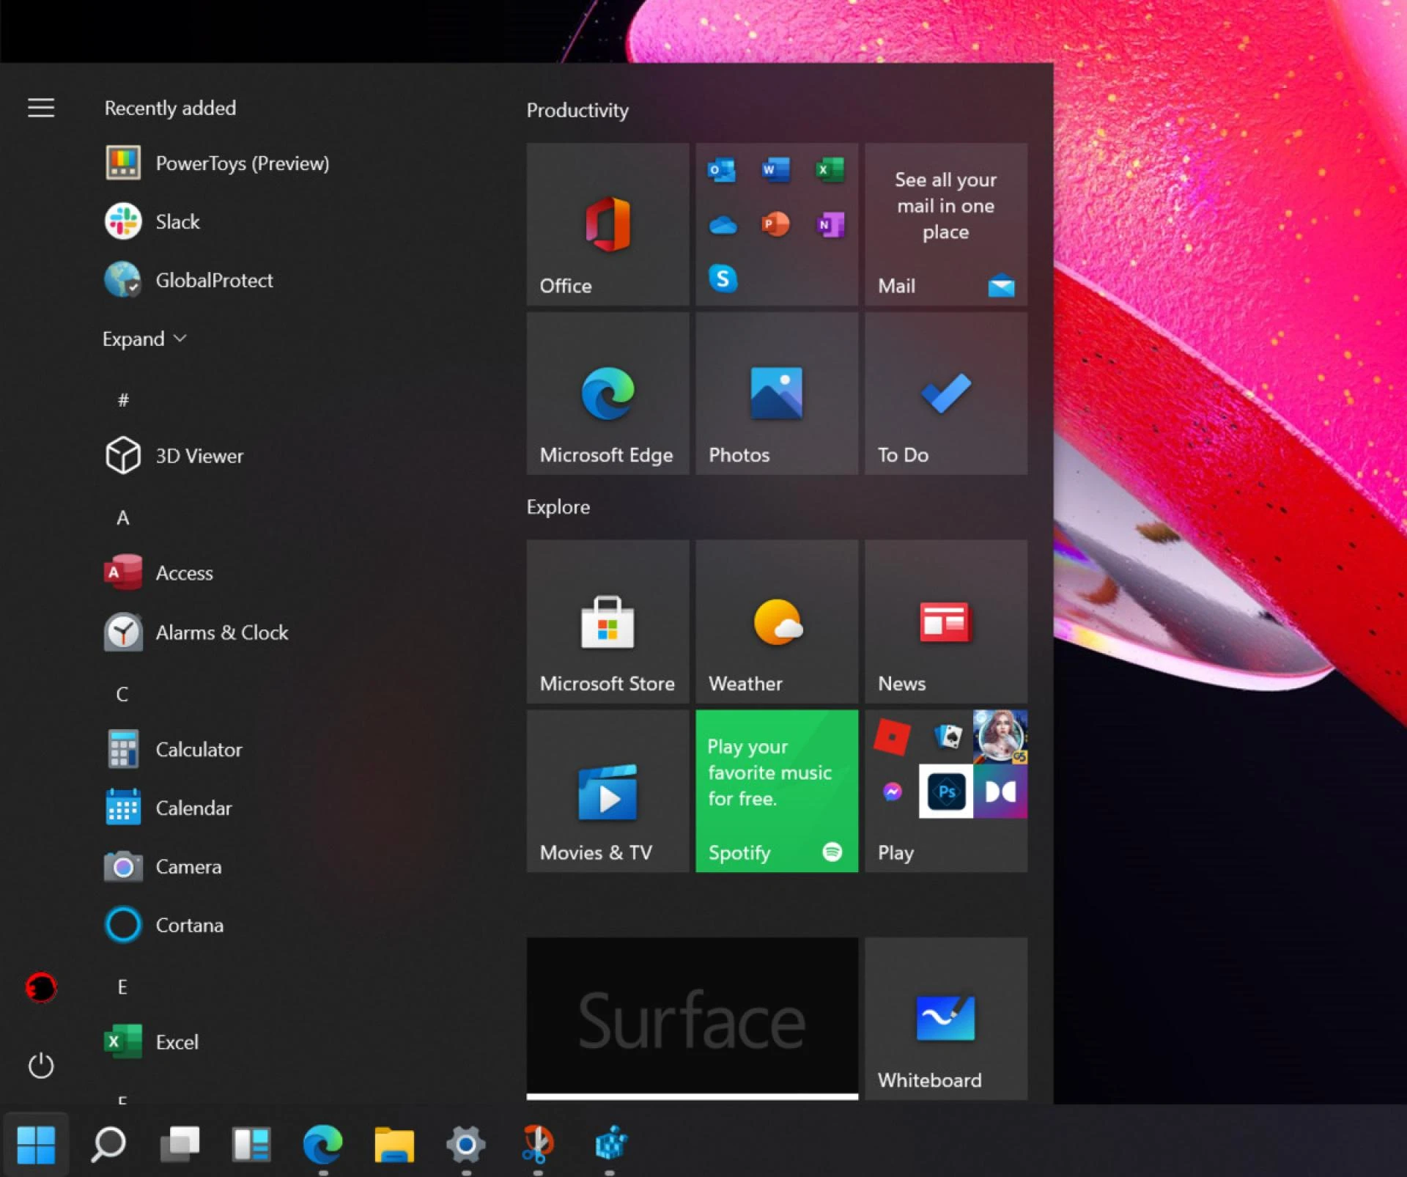Open the Microsoft Store tile
This screenshot has height=1177, width=1407.
tap(607, 622)
